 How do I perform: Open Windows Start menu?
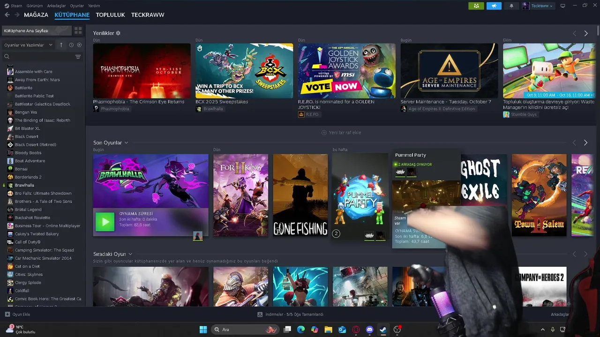(x=203, y=330)
